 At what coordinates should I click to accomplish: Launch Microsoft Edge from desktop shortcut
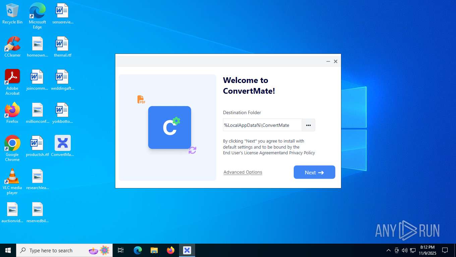pos(37,16)
